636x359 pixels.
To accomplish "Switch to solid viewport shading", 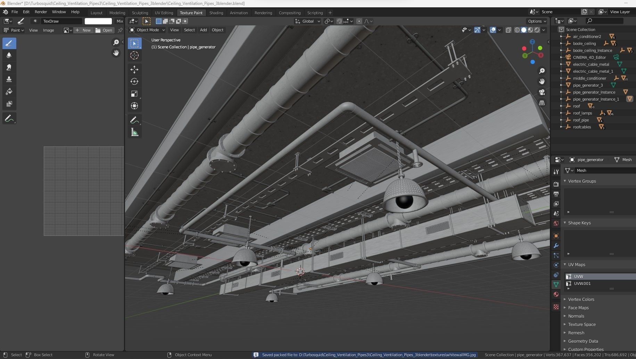I will [524, 30].
